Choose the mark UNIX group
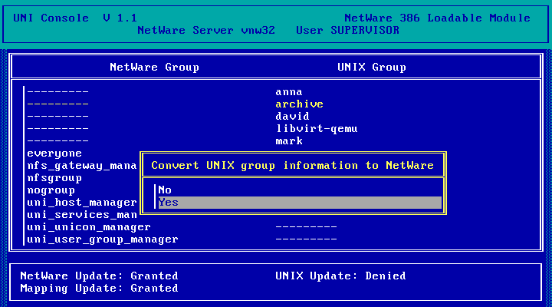552x307 pixels. [289, 141]
